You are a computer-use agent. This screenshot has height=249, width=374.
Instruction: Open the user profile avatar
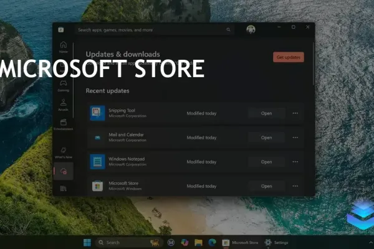click(251, 29)
